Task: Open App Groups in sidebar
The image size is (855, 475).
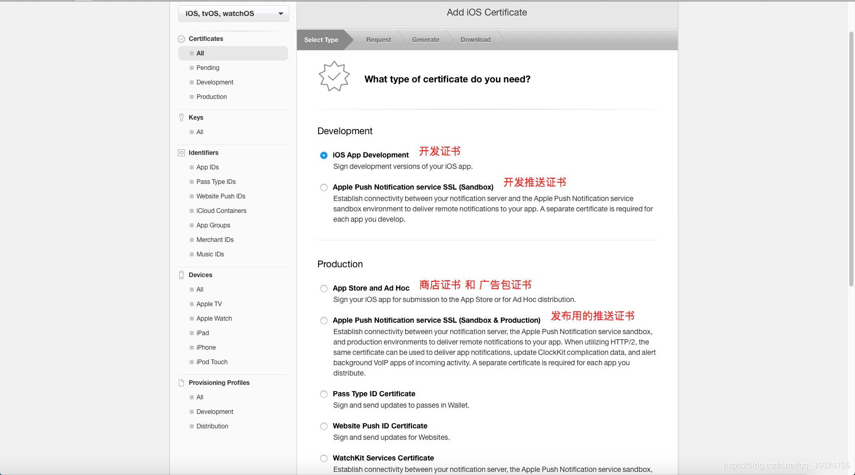Action: tap(213, 225)
